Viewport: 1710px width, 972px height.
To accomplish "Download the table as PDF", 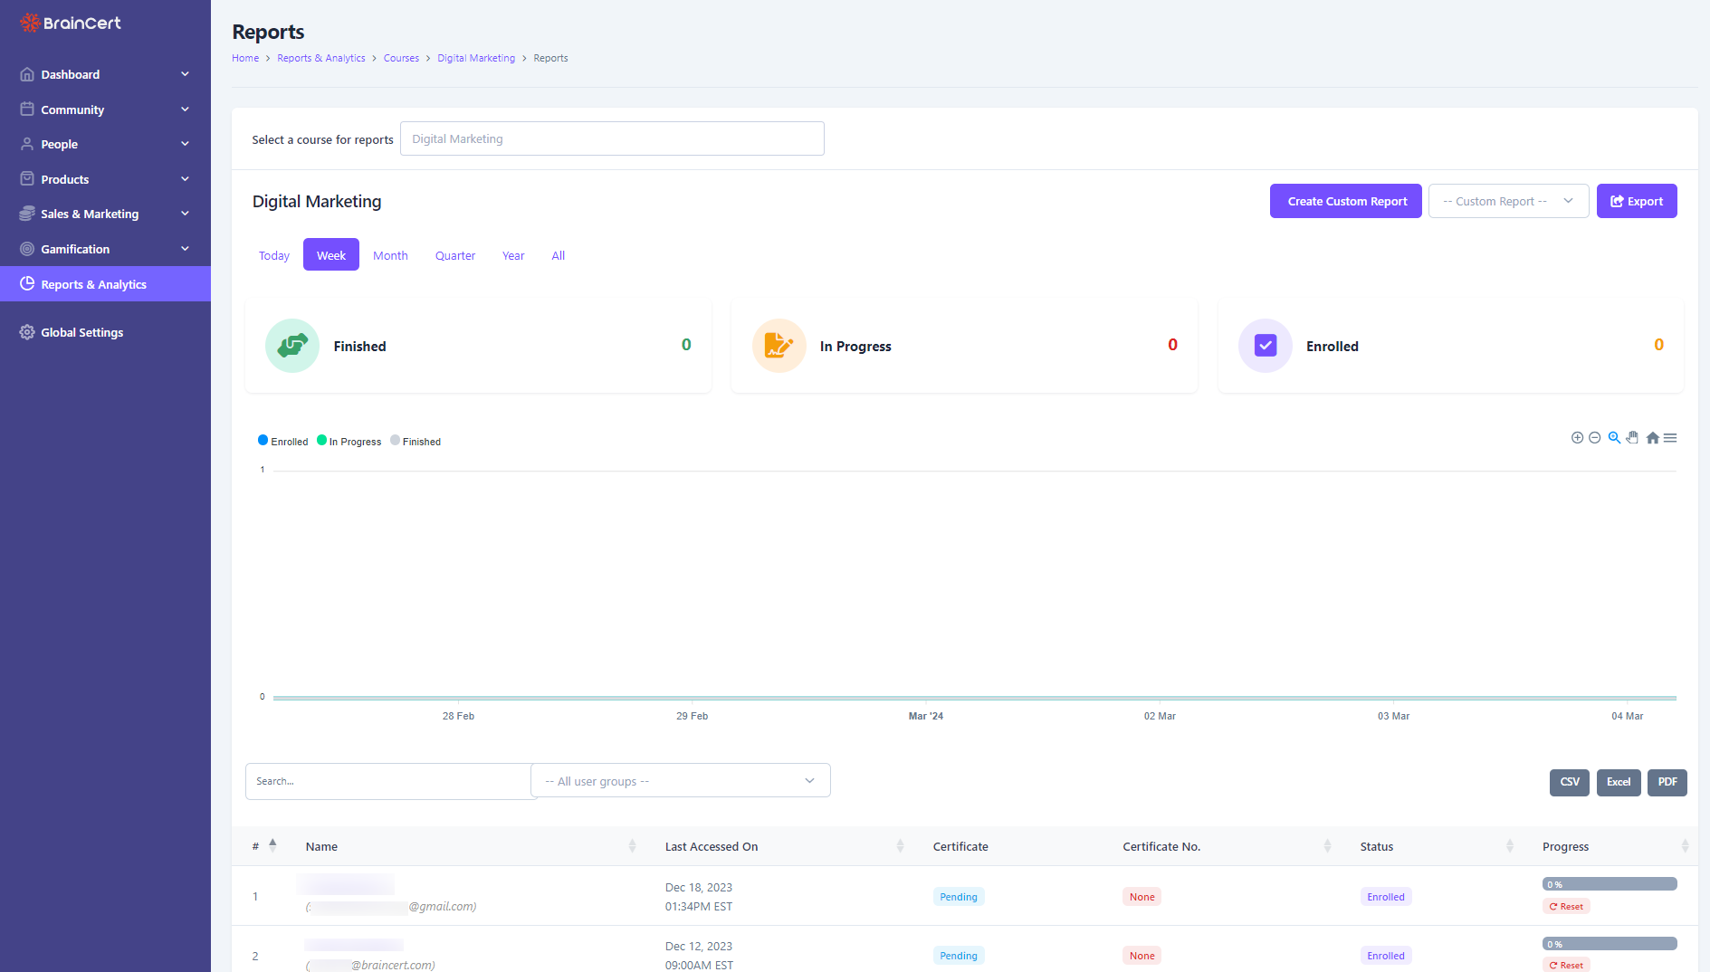I will tap(1667, 782).
